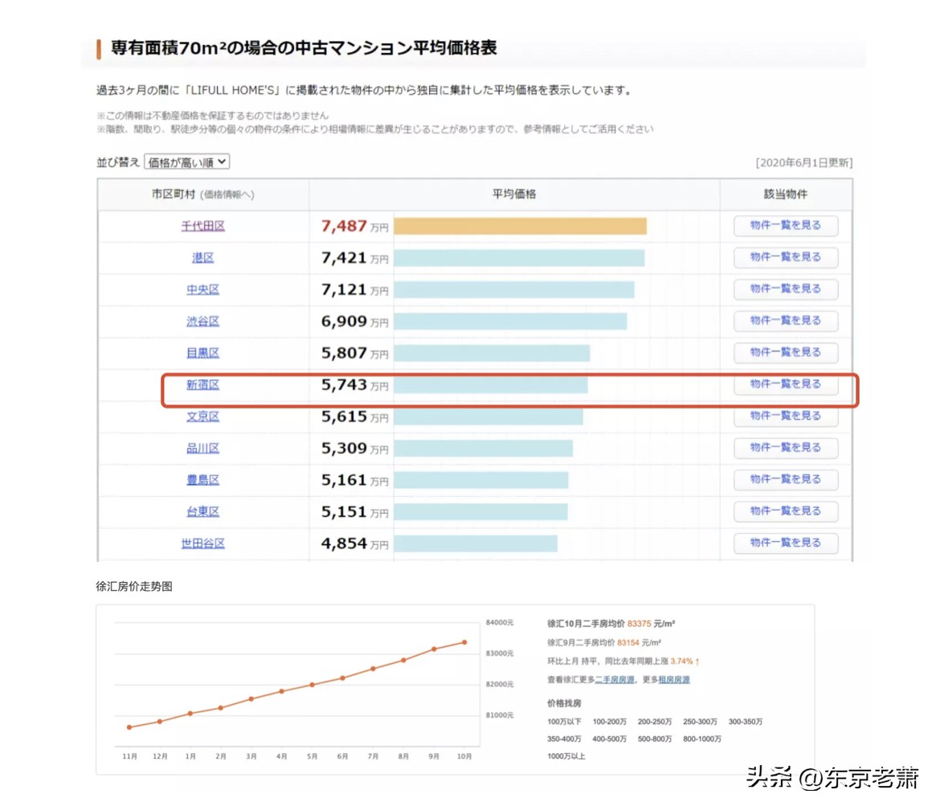Click 物件一覧を見る for 千代田区
The height and width of the screenshot is (810, 940).
(785, 226)
